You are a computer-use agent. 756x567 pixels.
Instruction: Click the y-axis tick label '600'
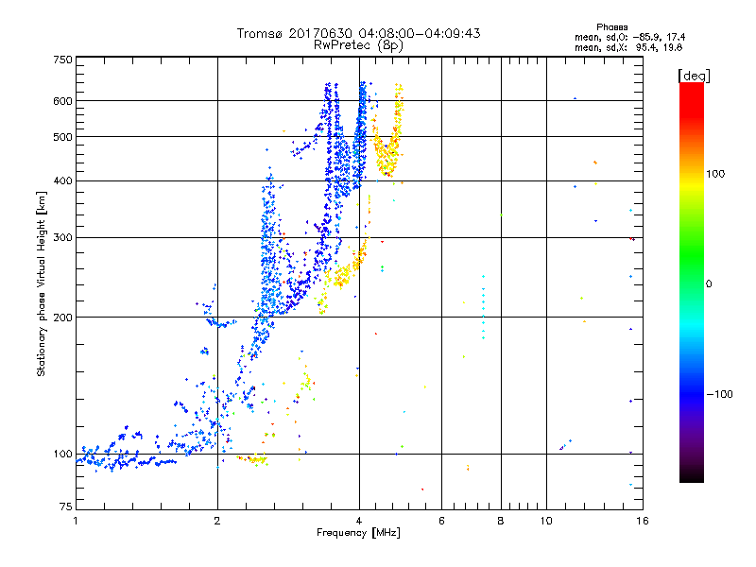pyautogui.click(x=62, y=101)
